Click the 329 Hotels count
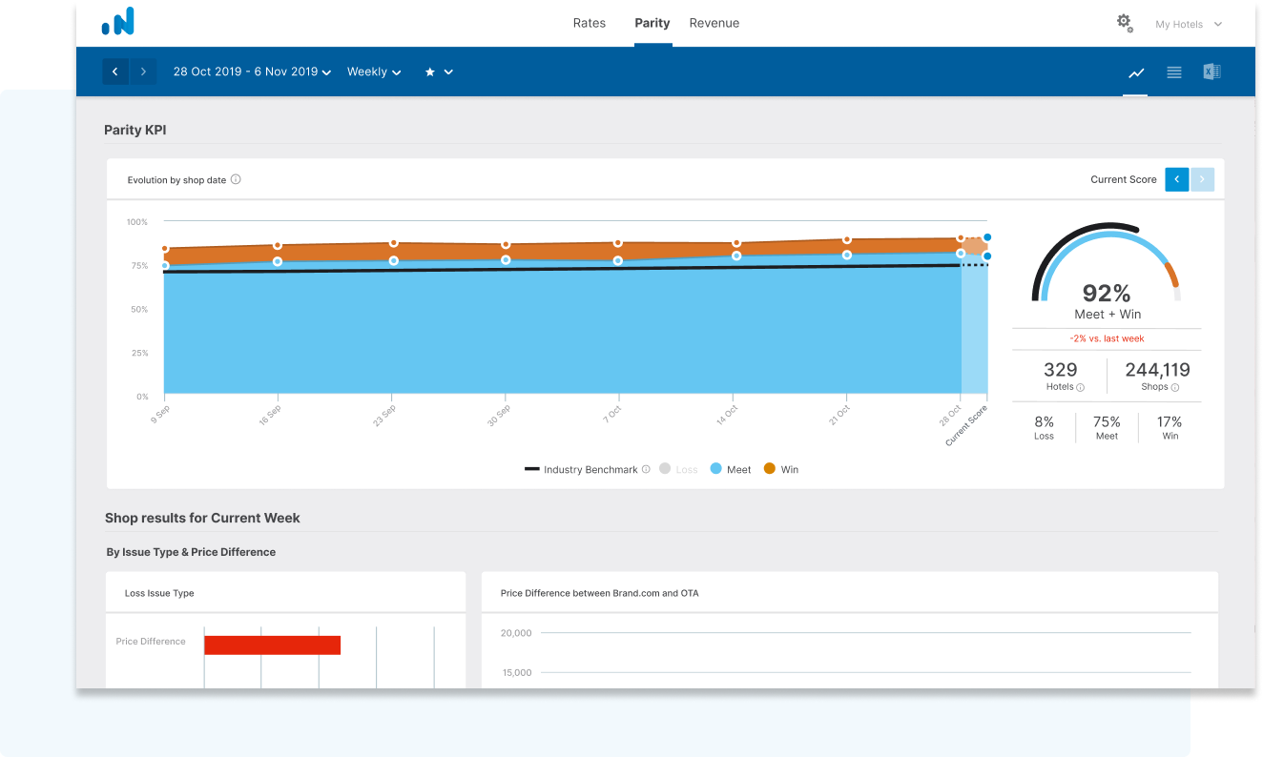The image size is (1263, 757). point(1061,370)
